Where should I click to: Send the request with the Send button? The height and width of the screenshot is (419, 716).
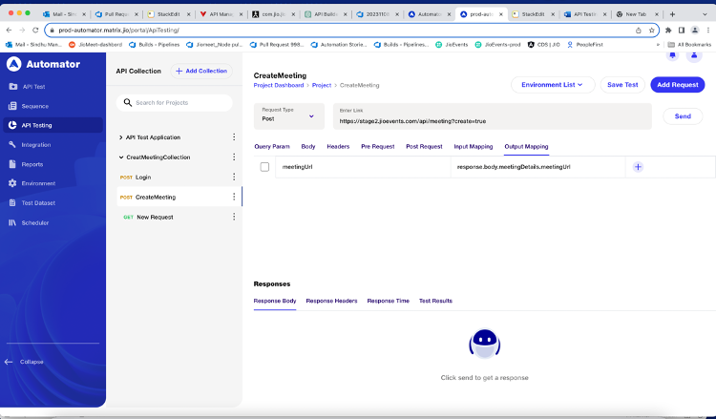[x=683, y=116]
